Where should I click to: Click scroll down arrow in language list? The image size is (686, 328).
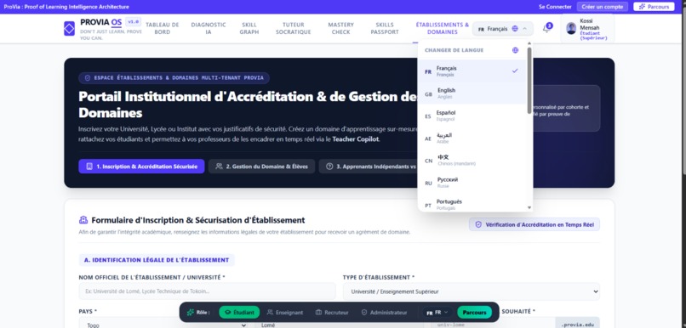coord(529,208)
